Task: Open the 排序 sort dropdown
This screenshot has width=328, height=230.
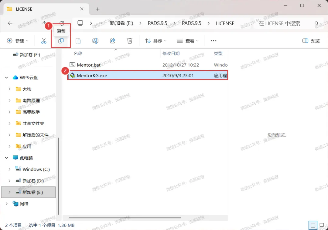Action: click(x=156, y=41)
